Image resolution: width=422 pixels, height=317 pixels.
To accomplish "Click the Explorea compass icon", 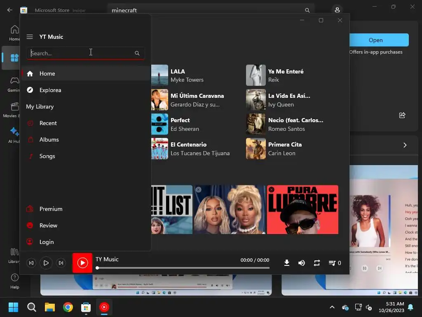I will coord(30,90).
